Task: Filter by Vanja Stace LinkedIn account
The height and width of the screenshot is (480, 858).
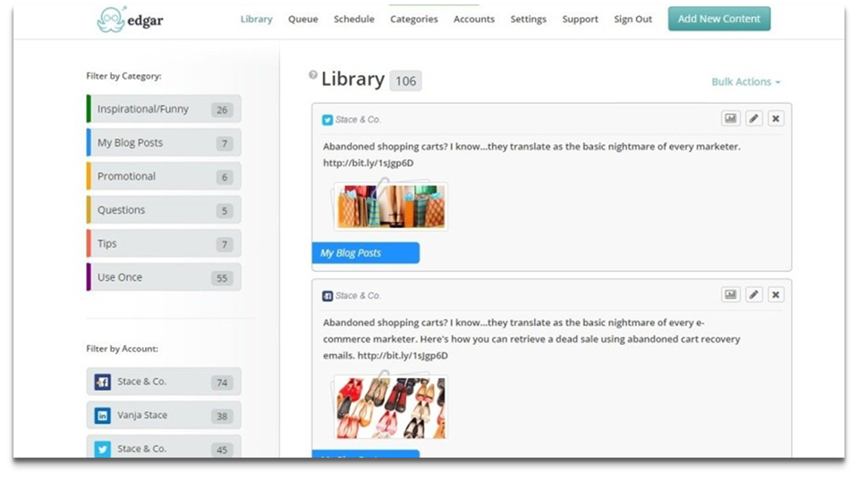Action: coord(164,416)
